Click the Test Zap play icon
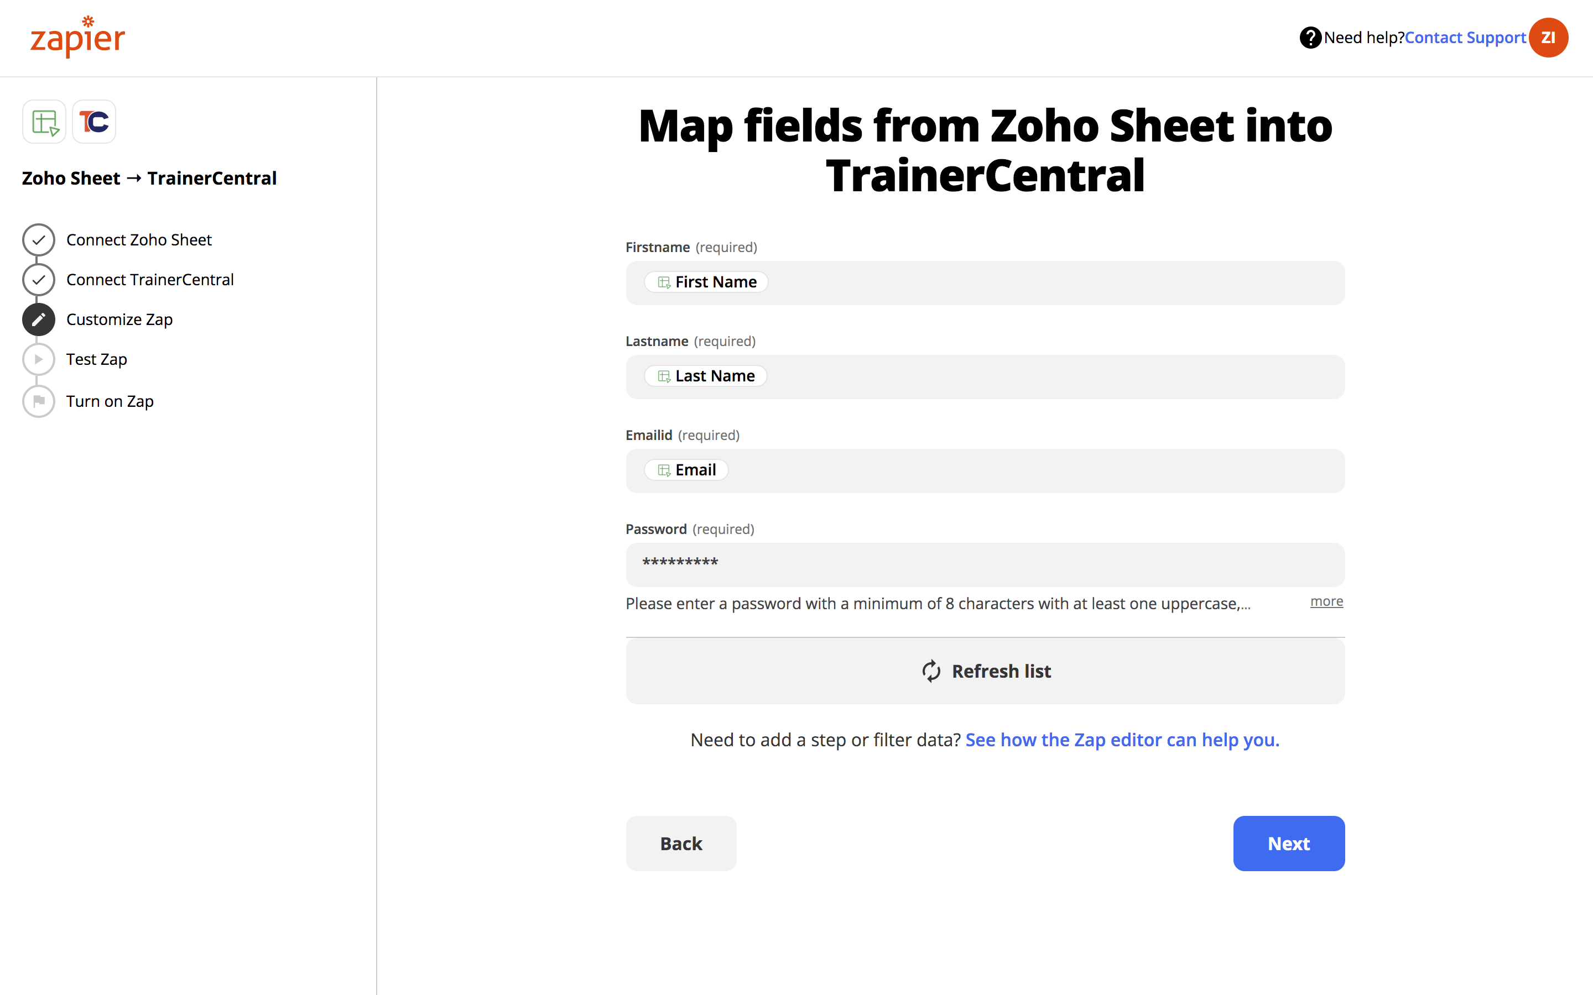 [x=39, y=359]
